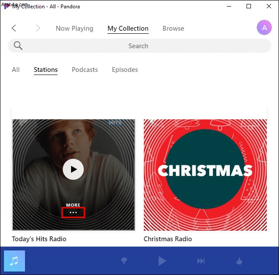Filter collection by Podcasts
The width and height of the screenshot is (279, 275).
point(85,70)
